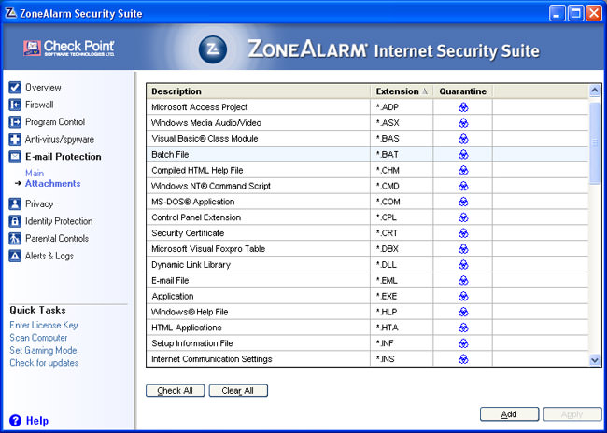Click the Identity Protection padlock icon
The width and height of the screenshot is (607, 433).
[x=15, y=221]
